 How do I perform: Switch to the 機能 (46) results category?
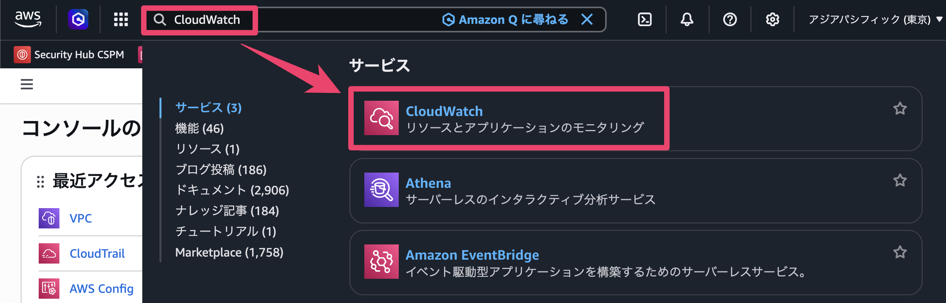[199, 128]
